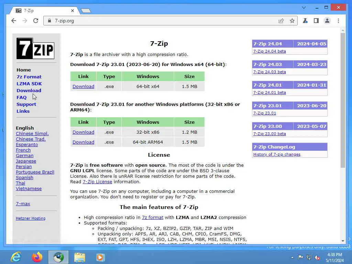Viewport: 352px width, 264px height.
Task: Open the Action Center flag icon
Action: tap(300, 257)
